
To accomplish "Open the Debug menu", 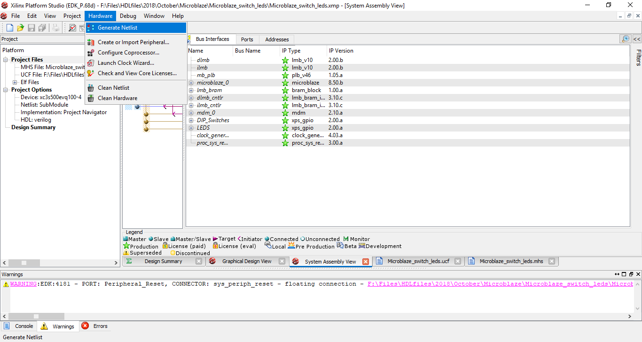I will click(x=128, y=16).
